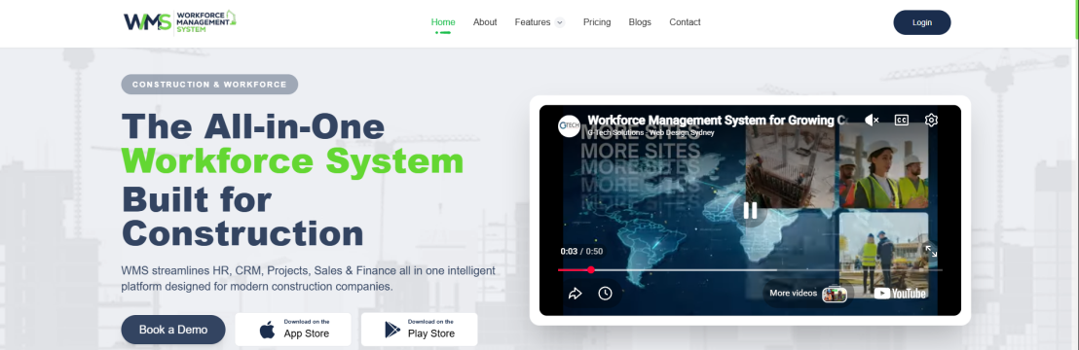This screenshot has height=350, width=1079.
Task: Share the video via arrow icon
Action: [576, 294]
